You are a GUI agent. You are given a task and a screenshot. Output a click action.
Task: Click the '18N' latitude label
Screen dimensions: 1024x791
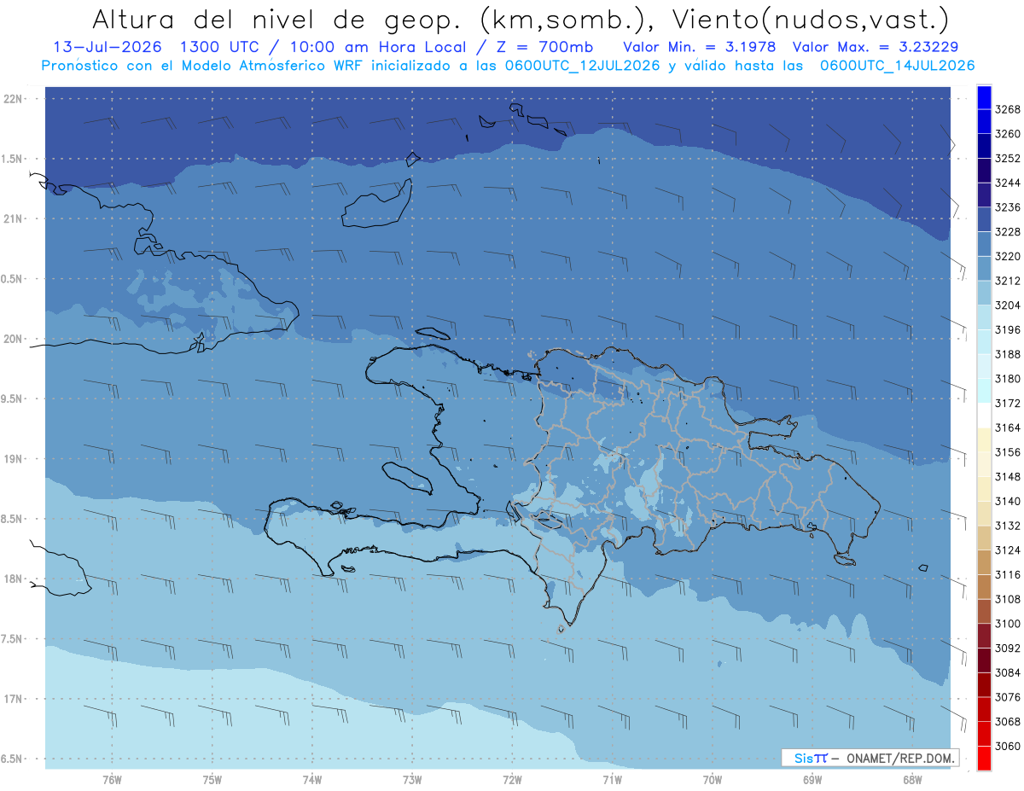(14, 579)
